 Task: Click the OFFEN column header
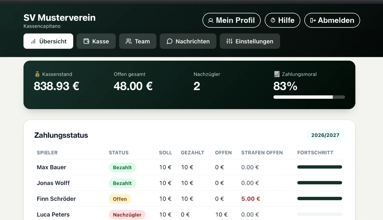coord(224,153)
